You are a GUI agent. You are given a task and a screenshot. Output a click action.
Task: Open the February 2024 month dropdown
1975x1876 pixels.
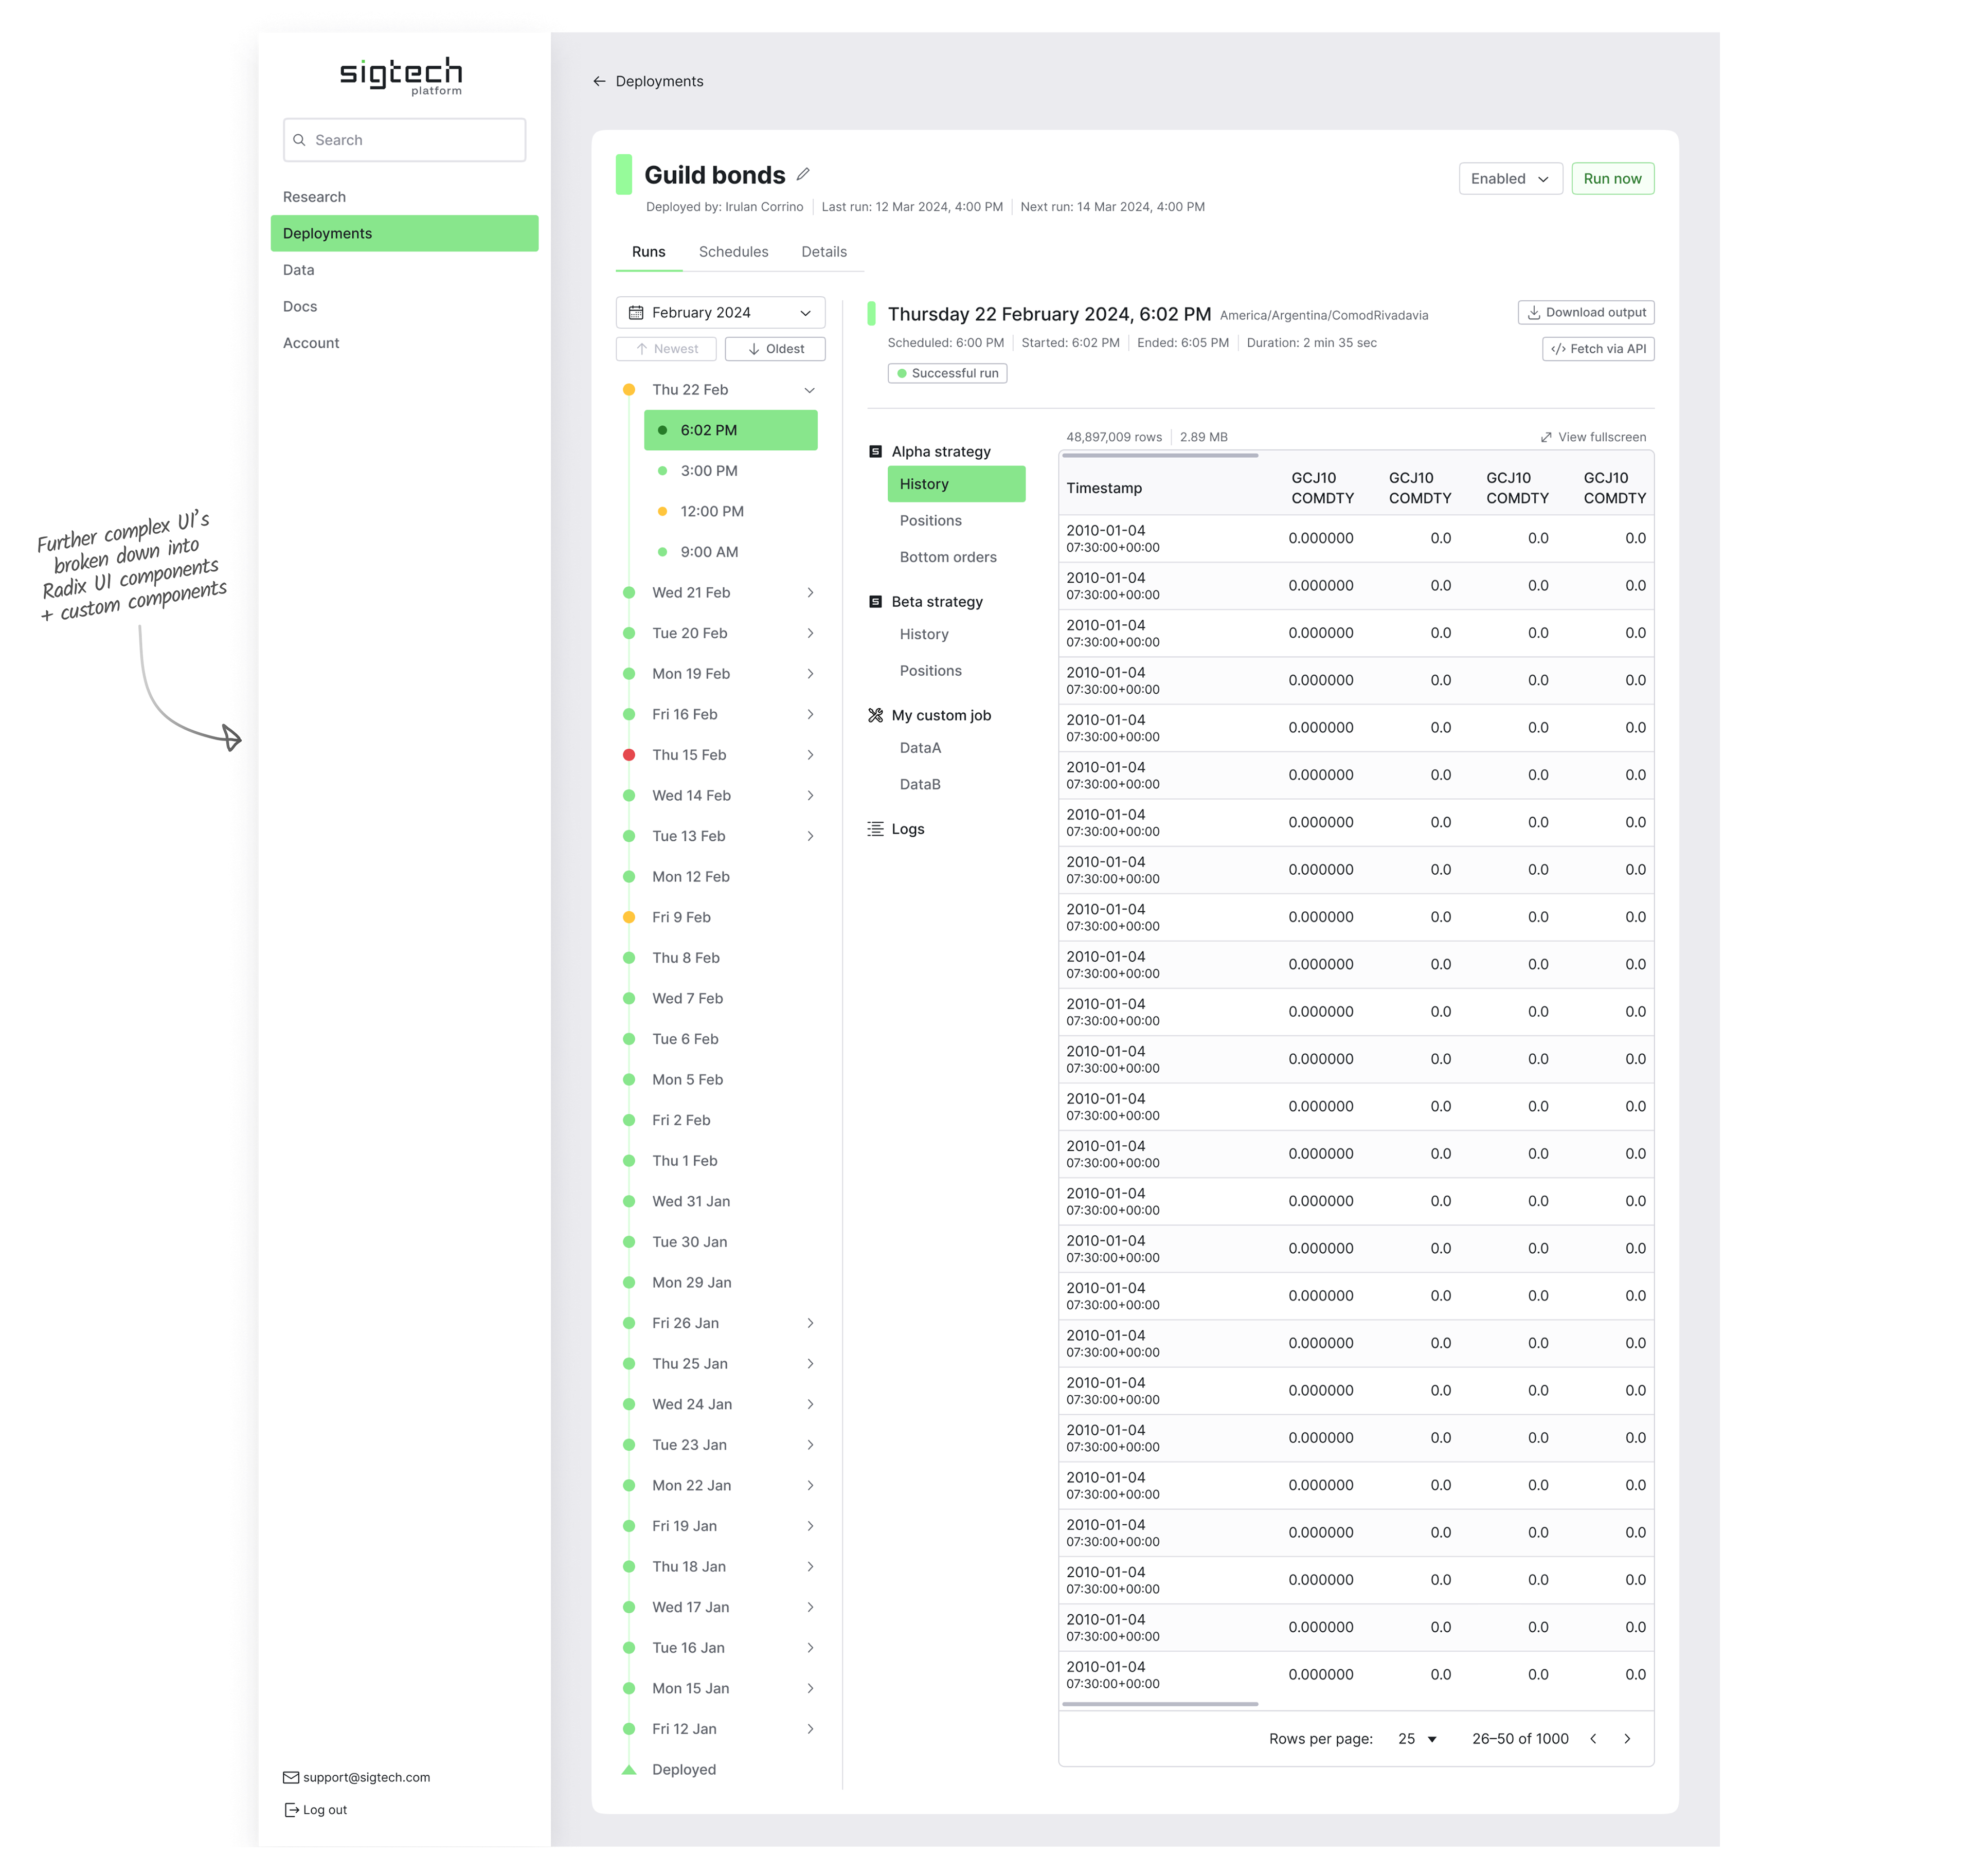click(x=720, y=313)
